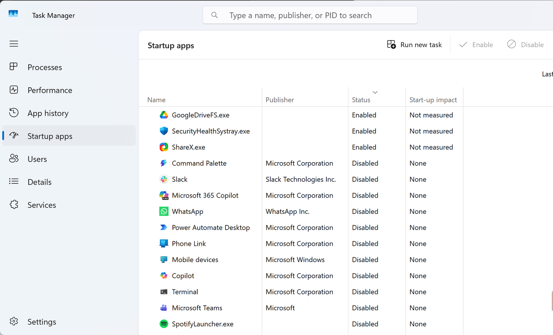Select the Users sidebar icon
The image size is (553, 335).
14,159
